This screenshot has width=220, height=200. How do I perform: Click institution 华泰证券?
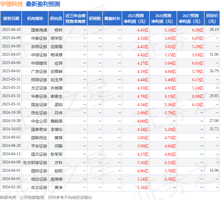tap(39, 96)
